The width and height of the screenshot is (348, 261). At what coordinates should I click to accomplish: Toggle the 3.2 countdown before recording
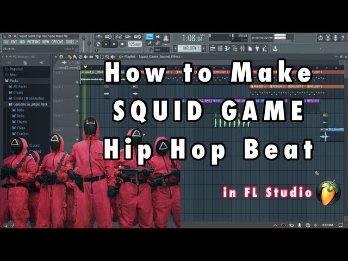[119, 36]
